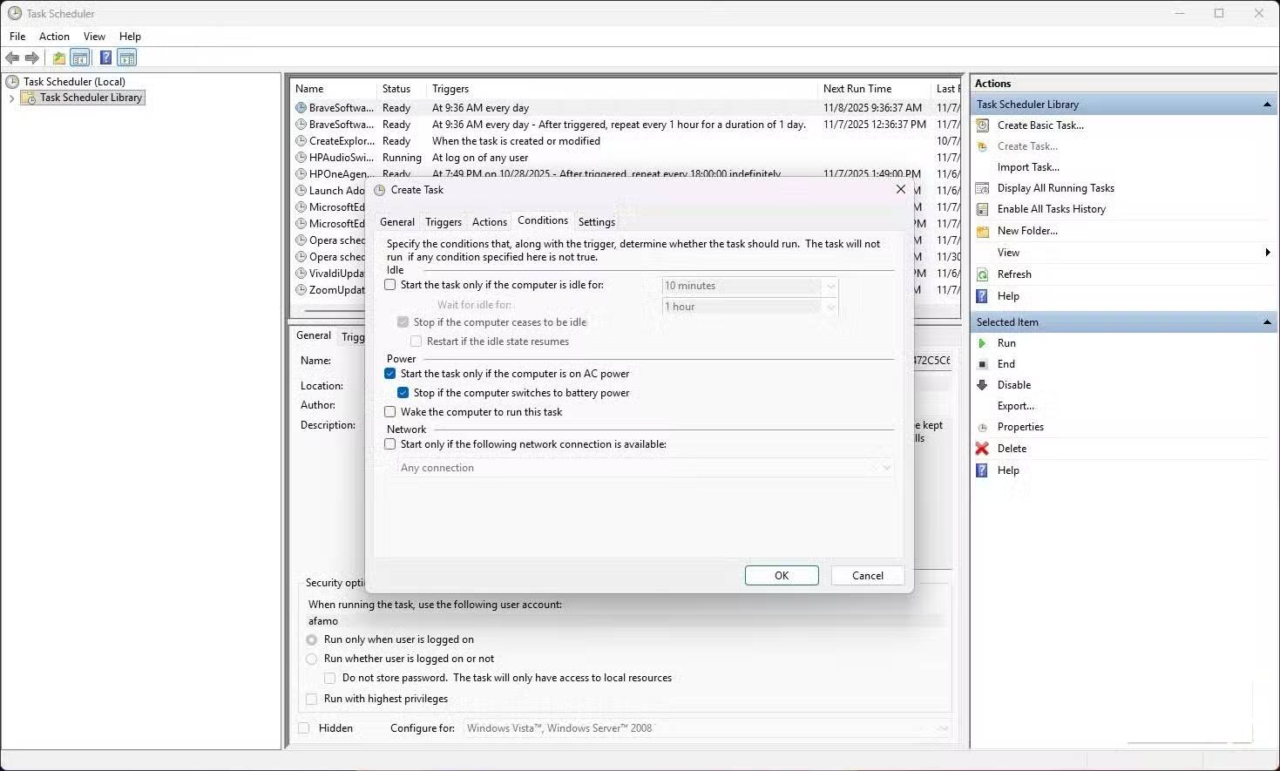Image resolution: width=1280 pixels, height=771 pixels.
Task: Open the Action menu in the menu bar
Action: pos(54,37)
